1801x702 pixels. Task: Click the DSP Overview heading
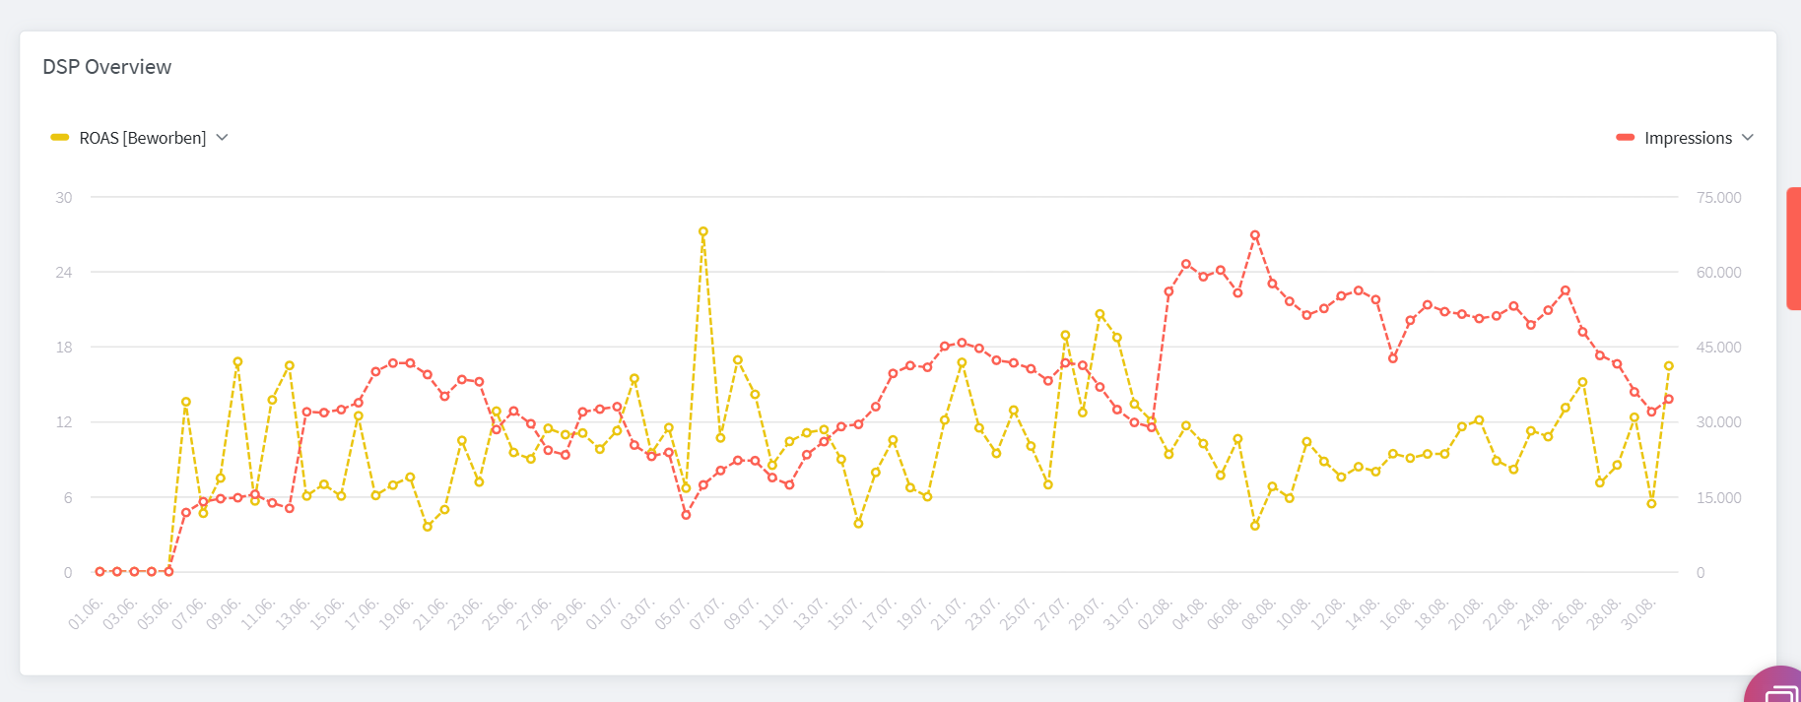click(x=106, y=67)
